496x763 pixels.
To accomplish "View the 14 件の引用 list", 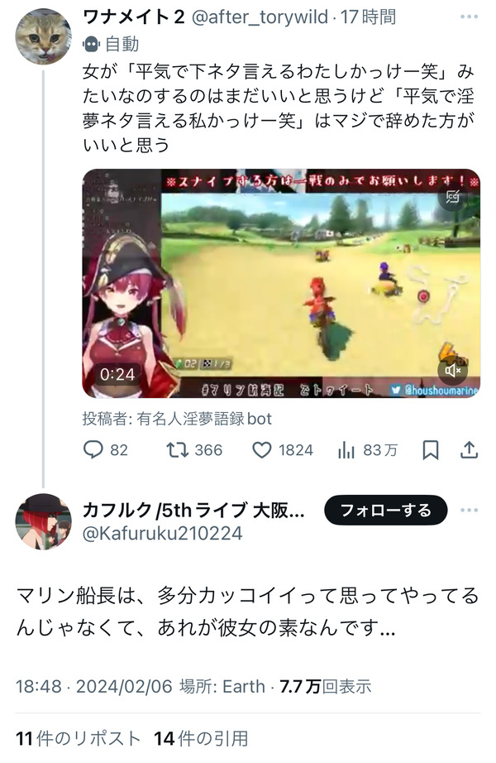I will pyautogui.click(x=202, y=739).
